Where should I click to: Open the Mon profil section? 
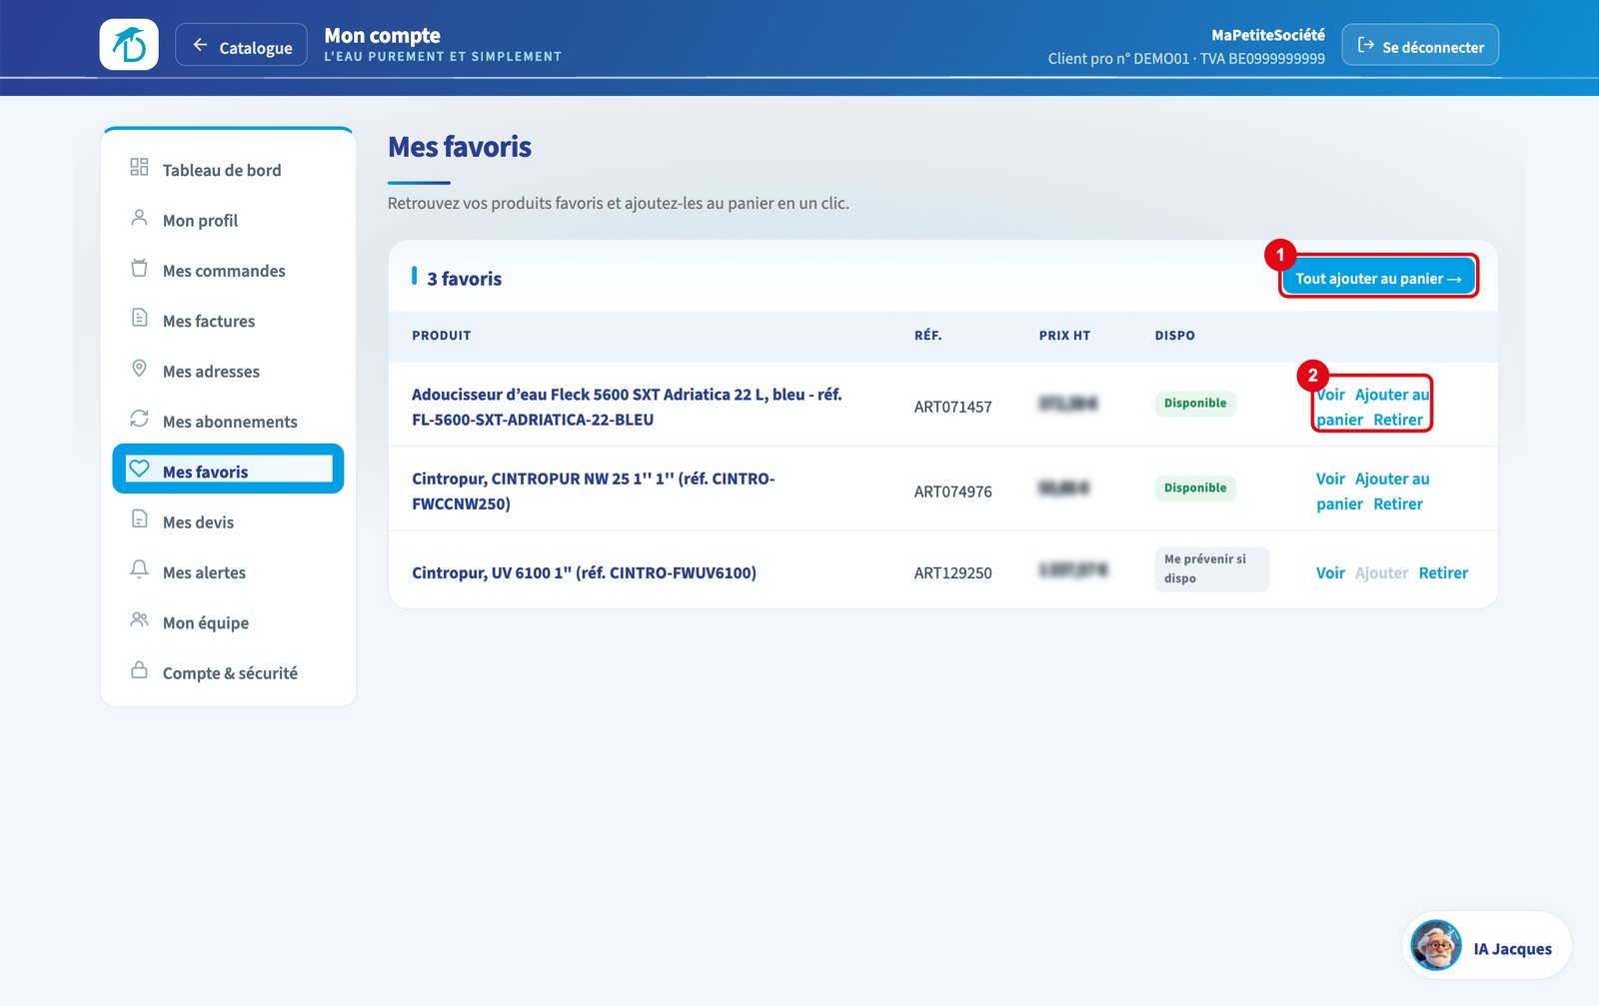coord(228,221)
